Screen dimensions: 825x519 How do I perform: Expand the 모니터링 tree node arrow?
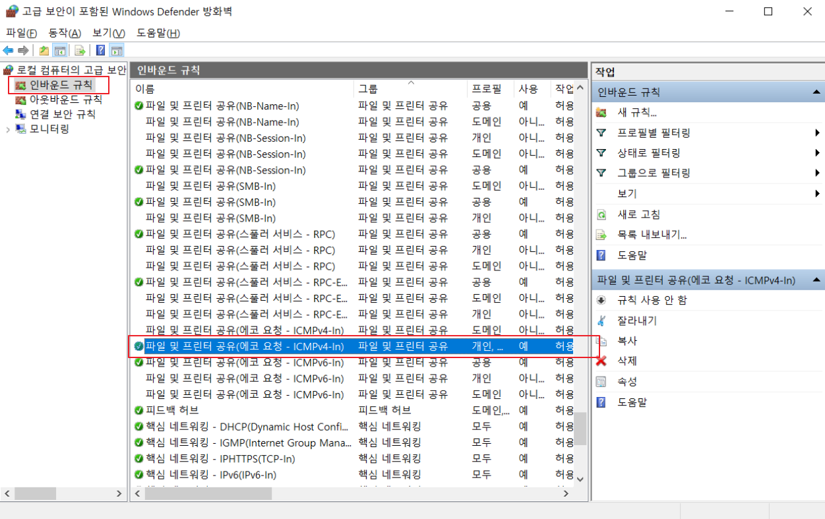pyautogui.click(x=7, y=129)
